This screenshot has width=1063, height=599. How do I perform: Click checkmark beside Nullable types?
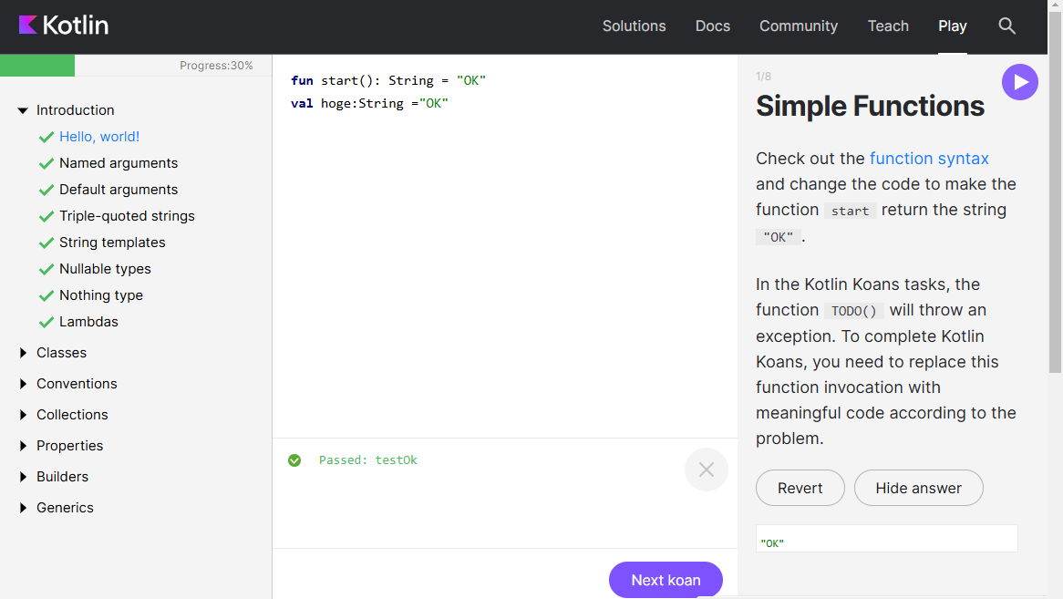tap(46, 270)
